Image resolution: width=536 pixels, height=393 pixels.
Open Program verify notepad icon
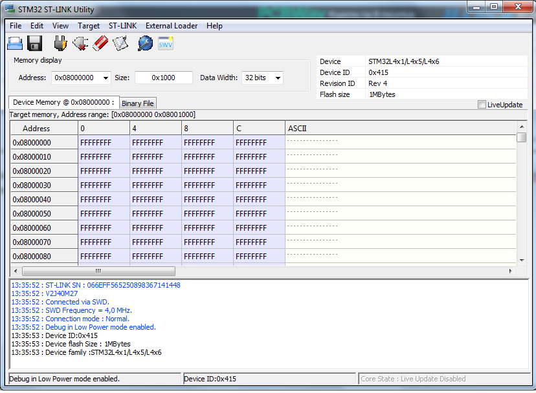pos(120,44)
